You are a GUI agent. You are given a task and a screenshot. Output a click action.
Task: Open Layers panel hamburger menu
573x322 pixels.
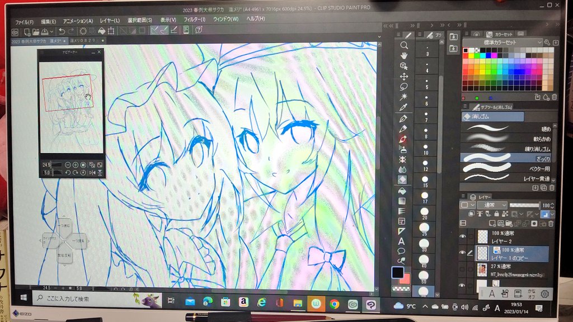[x=463, y=196]
